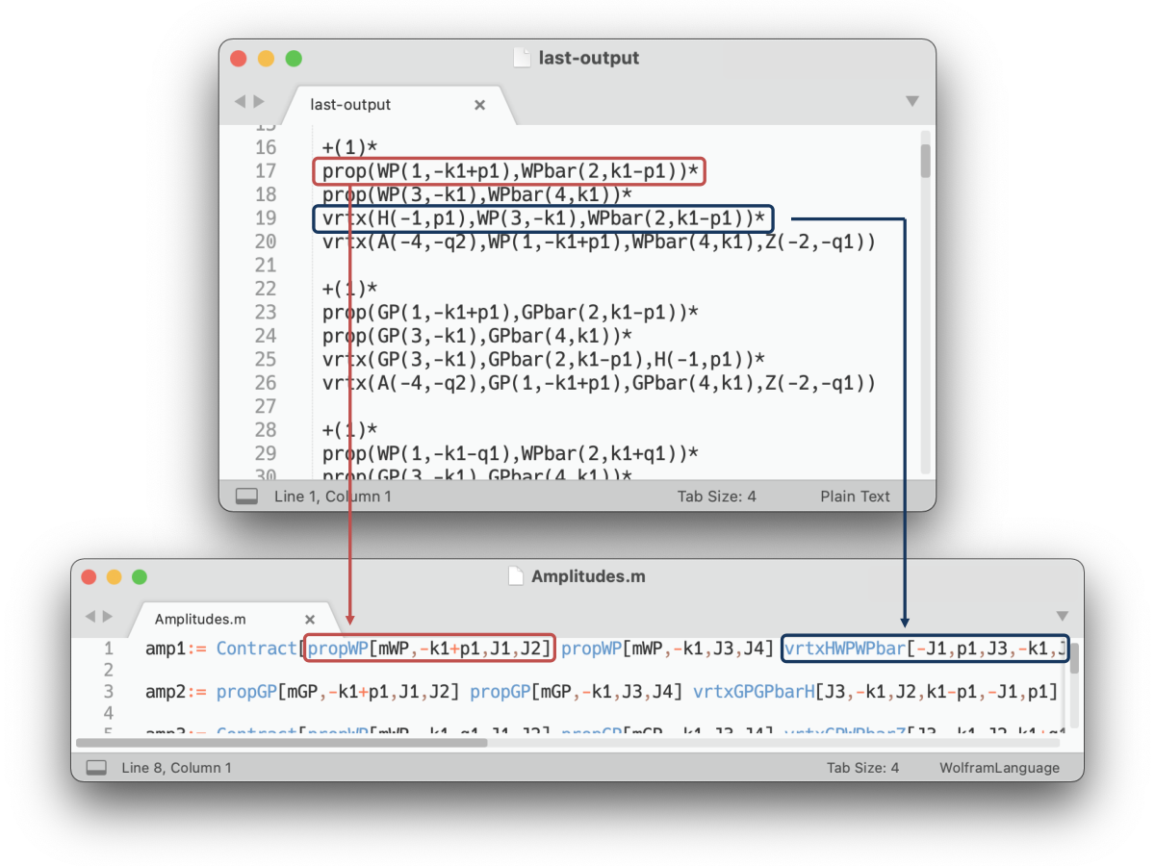Click line 25 vrtx(GP(3,-k1),GPbar(2,k1-p1),H(-1,p1))* text
The height and width of the screenshot is (866, 1155).
click(544, 360)
